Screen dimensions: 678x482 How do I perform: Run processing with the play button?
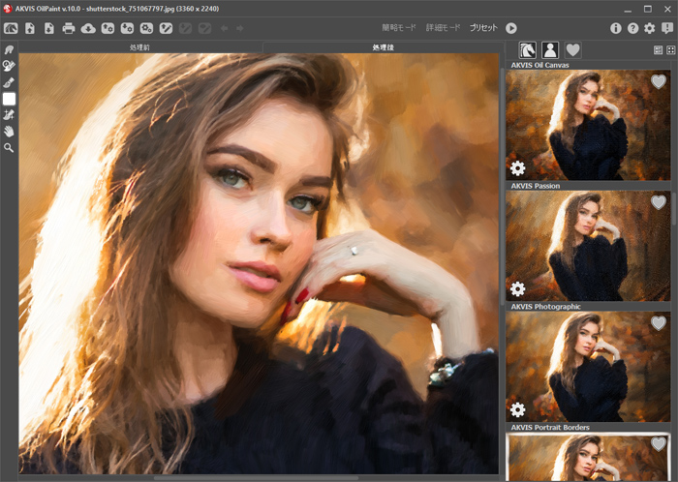pos(511,28)
